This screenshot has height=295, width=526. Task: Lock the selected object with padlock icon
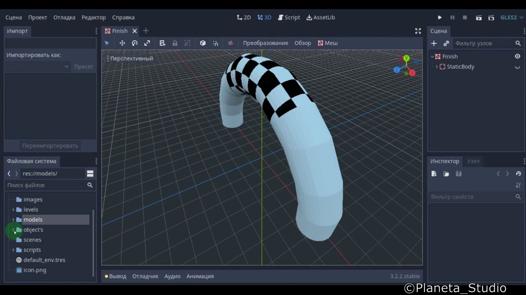click(175, 43)
